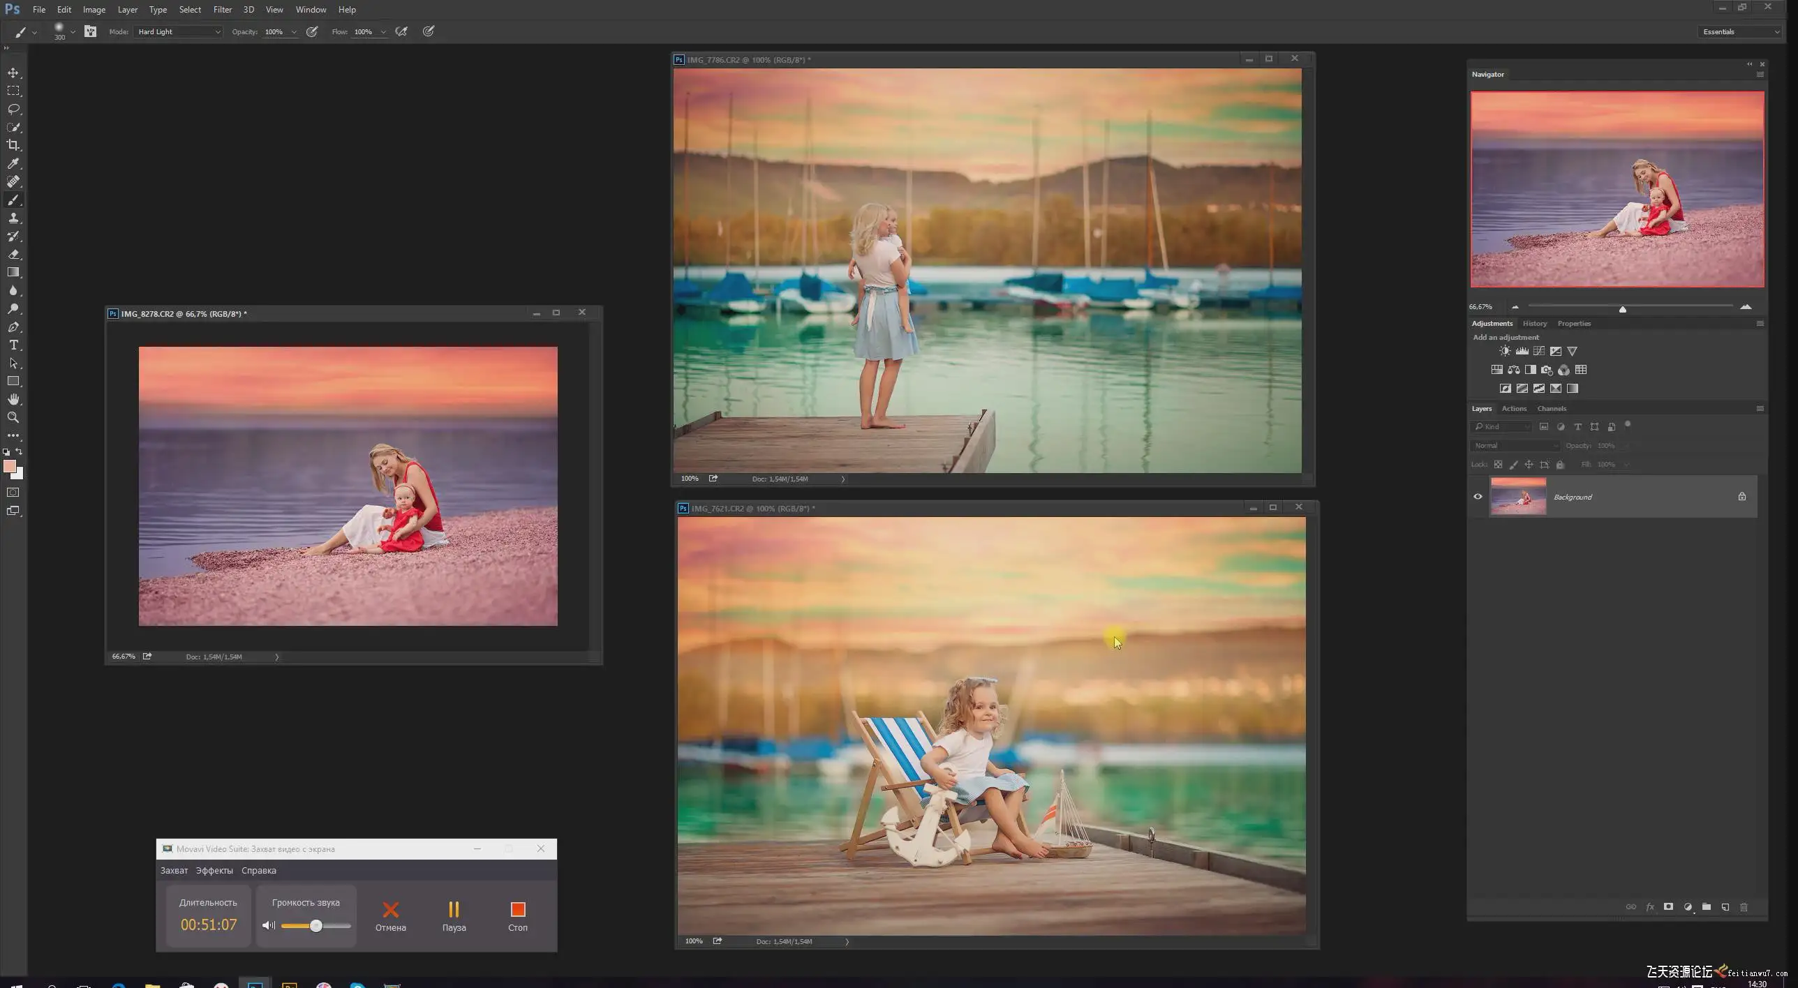The height and width of the screenshot is (988, 1798).
Task: Click the foreground color swatch
Action: pos(9,466)
